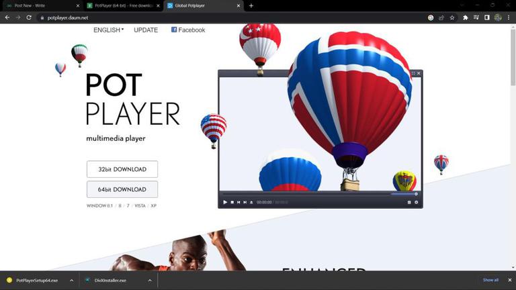Reload the page with the refresh icon
Screen dimensions: 516x290
click(29, 17)
